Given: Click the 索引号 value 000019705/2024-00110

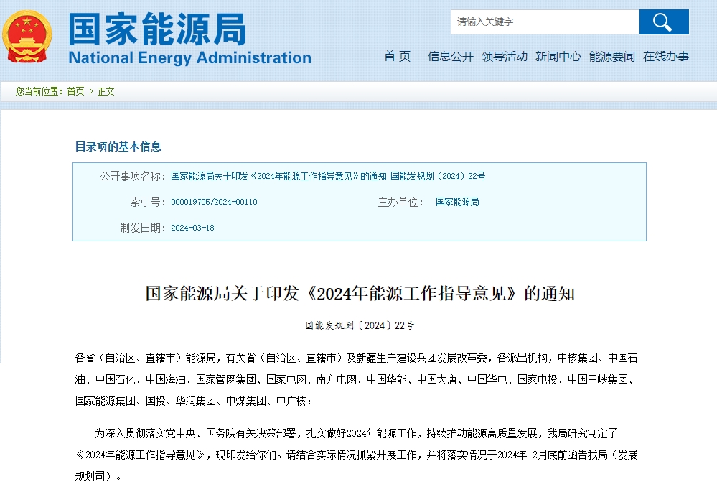Looking at the screenshot, I should click(215, 203).
